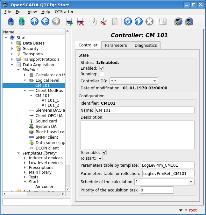Expand the Transports tree node
This screenshot has height=215, width=206.
click(12, 54)
